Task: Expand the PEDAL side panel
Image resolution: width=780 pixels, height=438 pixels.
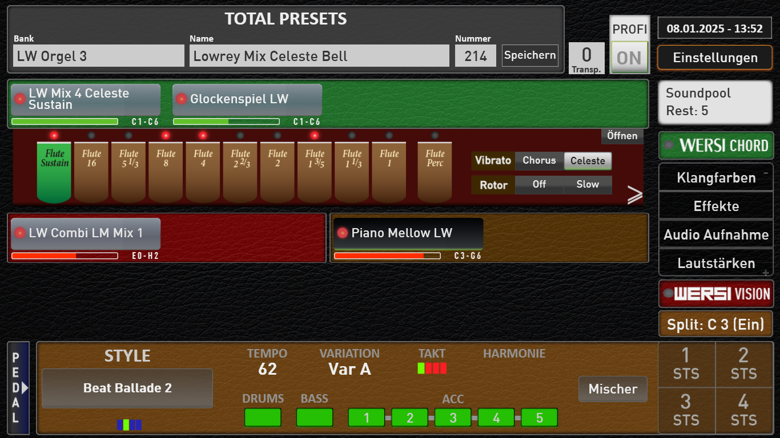Action: click(x=18, y=388)
